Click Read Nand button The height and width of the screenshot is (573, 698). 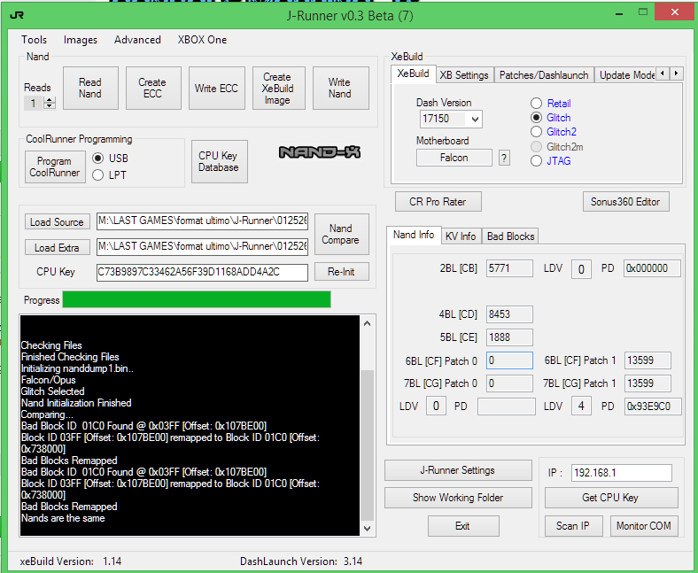tap(90, 89)
